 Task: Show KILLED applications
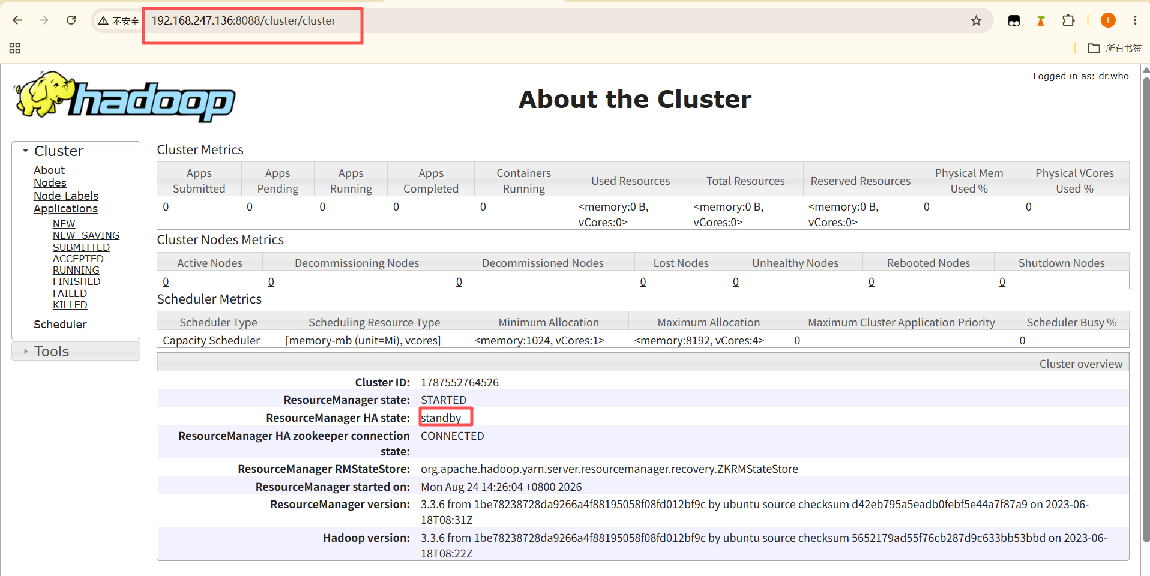[x=70, y=305]
